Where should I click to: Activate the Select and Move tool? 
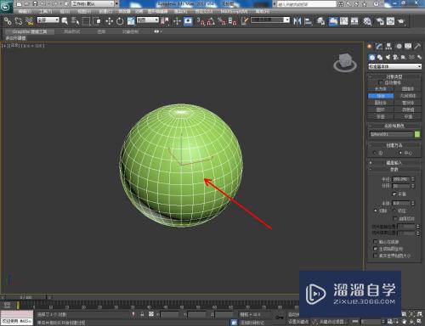click(x=109, y=21)
